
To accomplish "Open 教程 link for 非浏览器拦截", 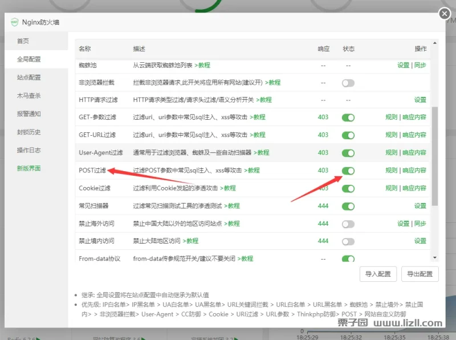I will tap(273, 82).
